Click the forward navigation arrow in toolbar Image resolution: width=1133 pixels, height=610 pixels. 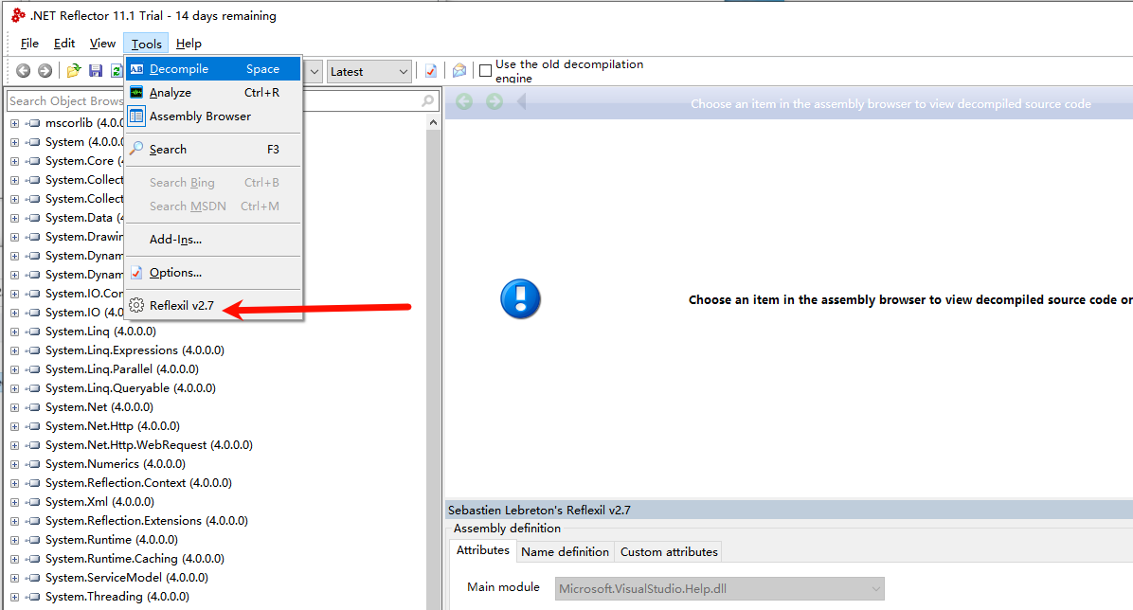click(45, 71)
